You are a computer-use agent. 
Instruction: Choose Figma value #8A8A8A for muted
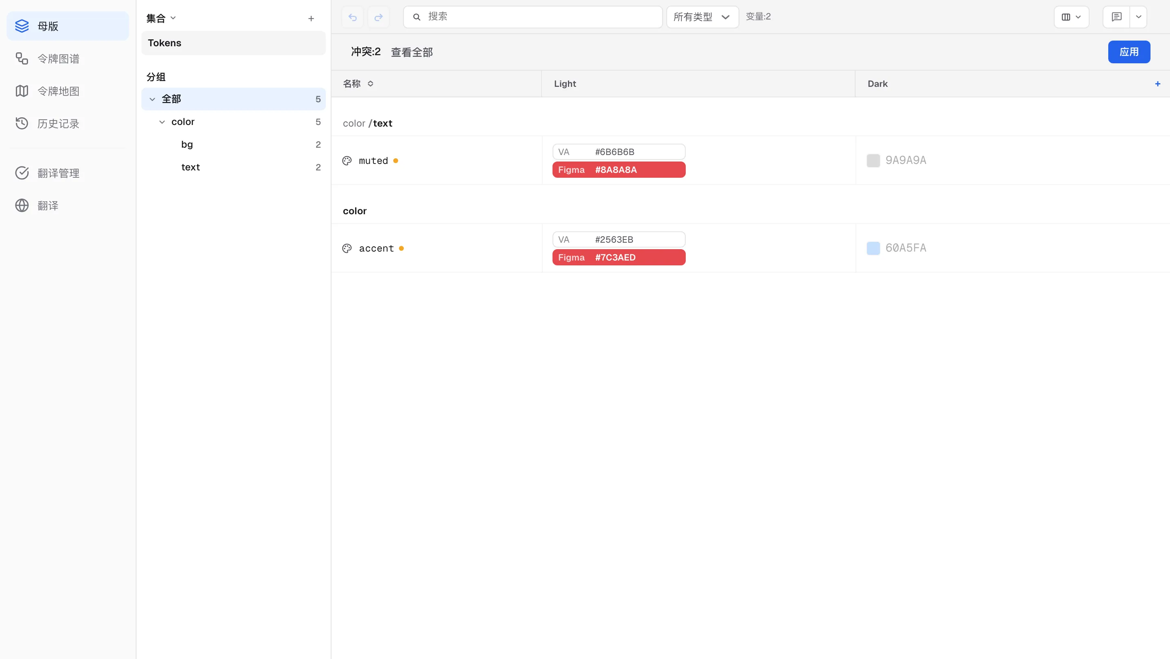pos(619,170)
